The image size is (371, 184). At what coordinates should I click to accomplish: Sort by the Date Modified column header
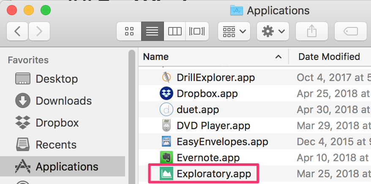(x=329, y=57)
